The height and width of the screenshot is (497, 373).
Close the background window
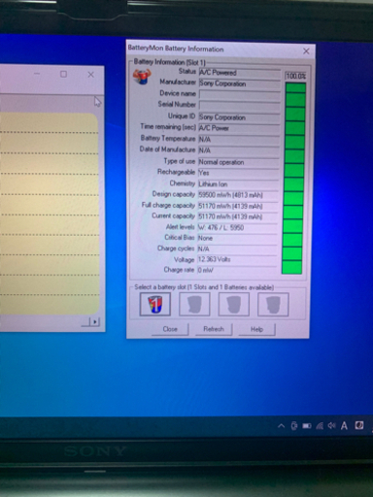91,75
